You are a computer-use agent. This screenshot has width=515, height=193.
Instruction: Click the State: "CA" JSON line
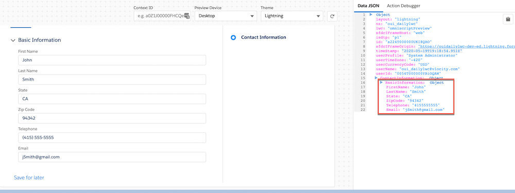point(399,96)
